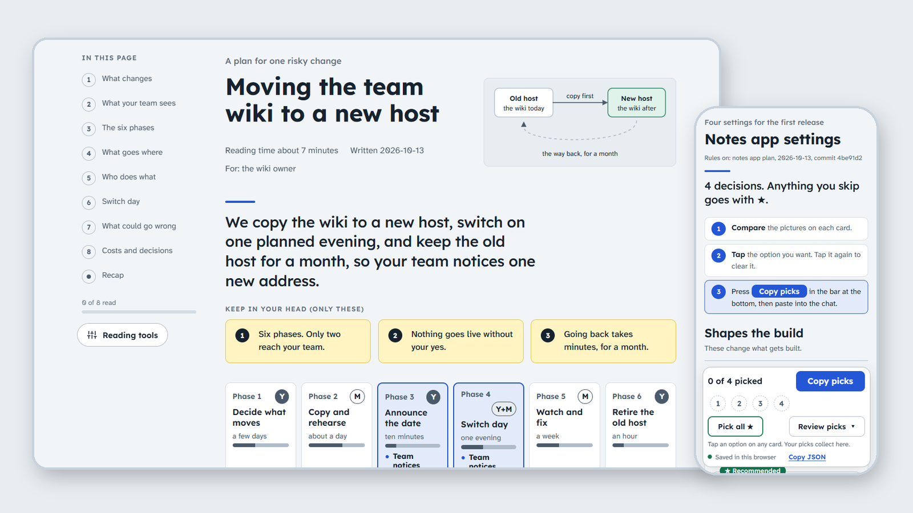Jump to pick number 1 dot
This screenshot has height=513, width=913.
[718, 404]
